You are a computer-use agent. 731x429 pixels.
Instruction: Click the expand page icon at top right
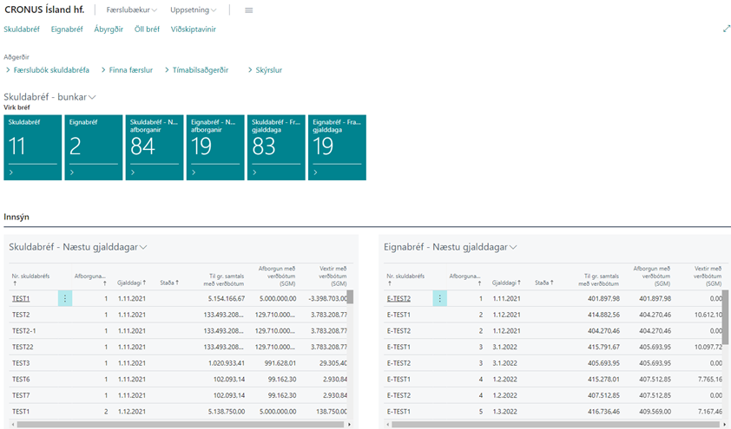click(726, 29)
